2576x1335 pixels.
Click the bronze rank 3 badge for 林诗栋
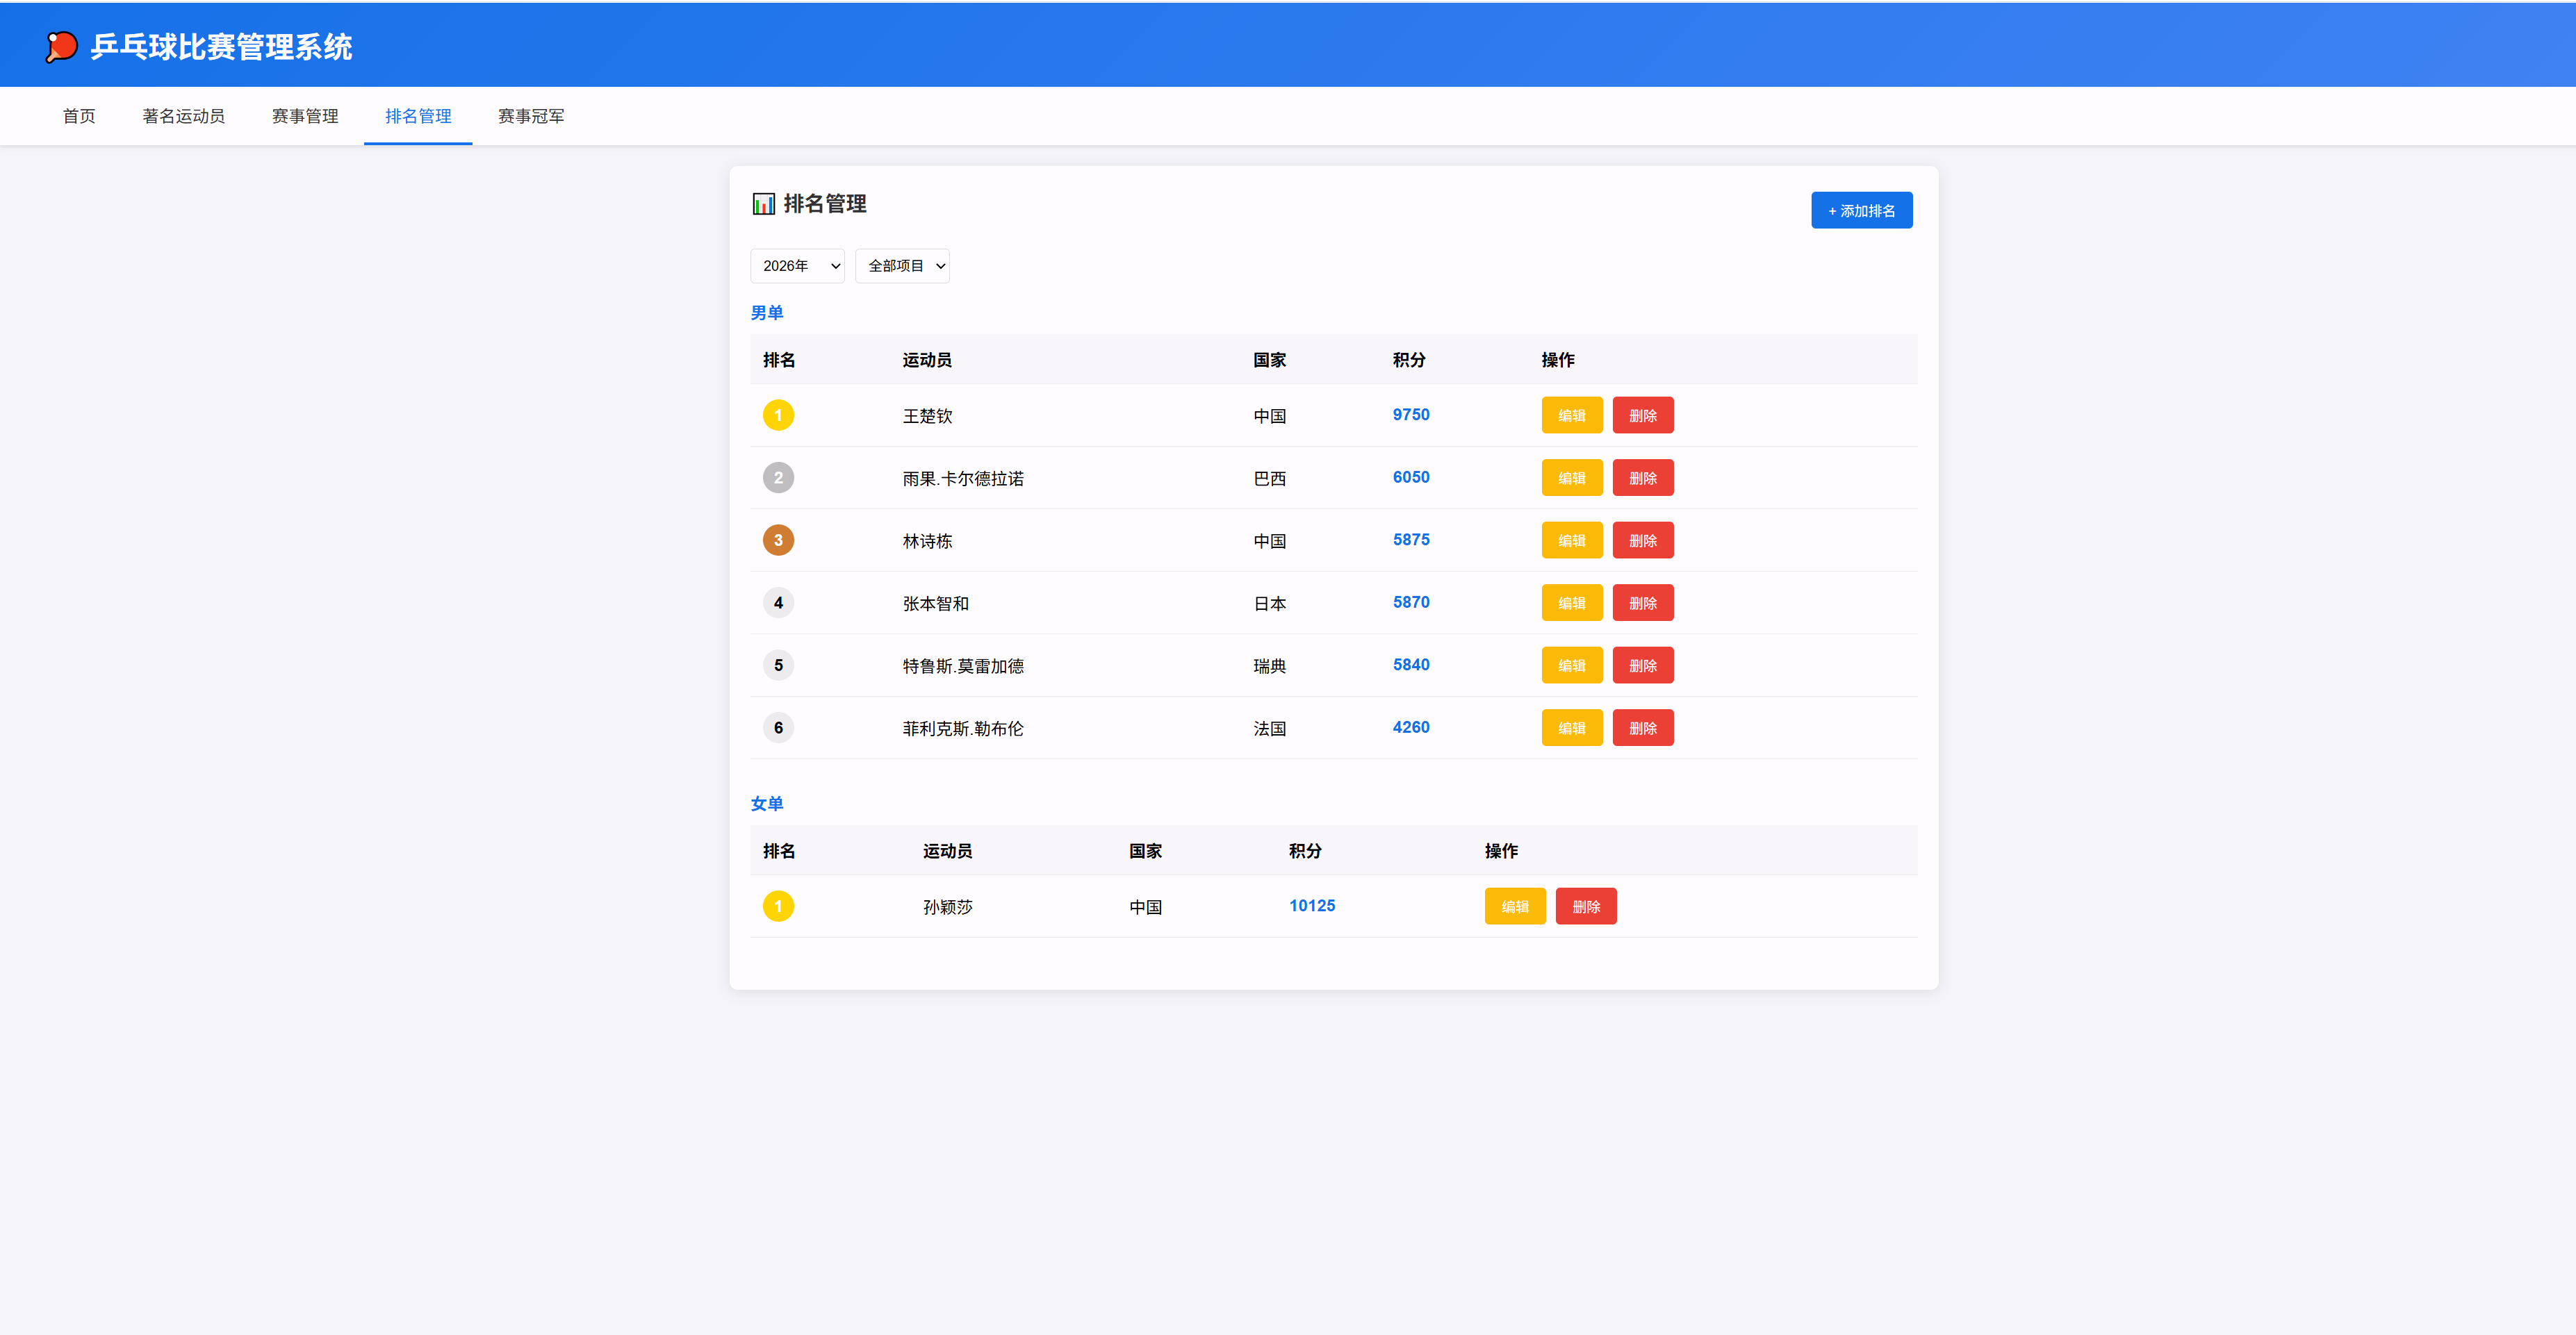778,540
